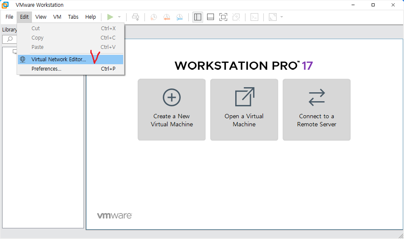Open the View menu
The width and height of the screenshot is (404, 239).
click(41, 17)
